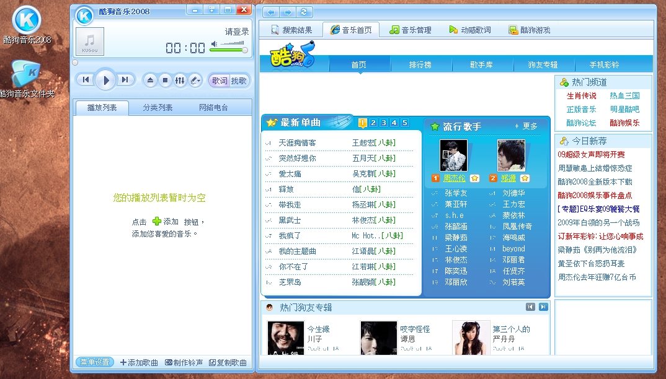Viewport: 666px width, 379px height.
Task: Select 歌手库 in the site navigation
Action: [481, 64]
